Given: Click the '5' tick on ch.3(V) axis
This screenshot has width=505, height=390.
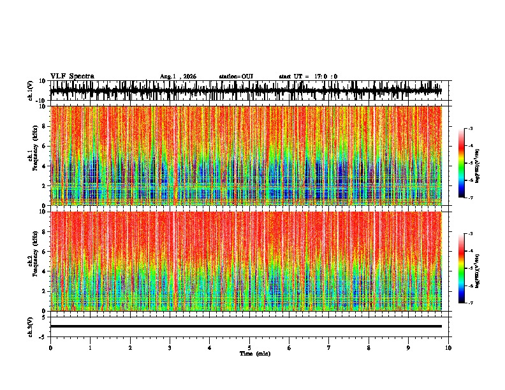Looking at the screenshot, I should coord(45,317).
